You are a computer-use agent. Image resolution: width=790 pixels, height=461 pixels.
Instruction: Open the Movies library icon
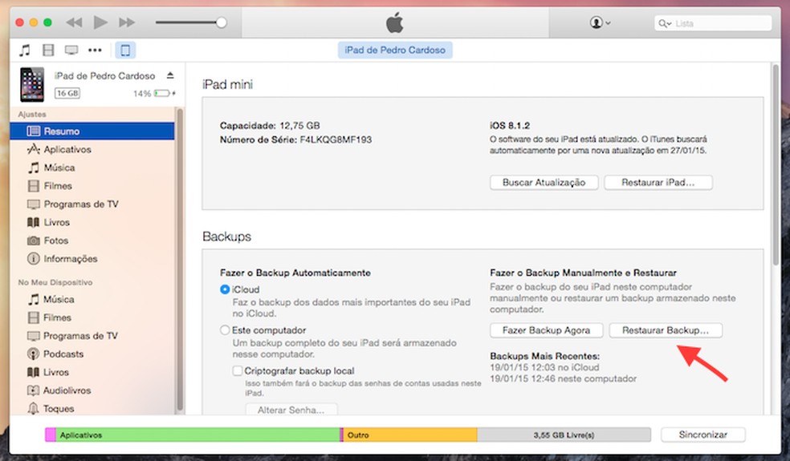[x=48, y=50]
